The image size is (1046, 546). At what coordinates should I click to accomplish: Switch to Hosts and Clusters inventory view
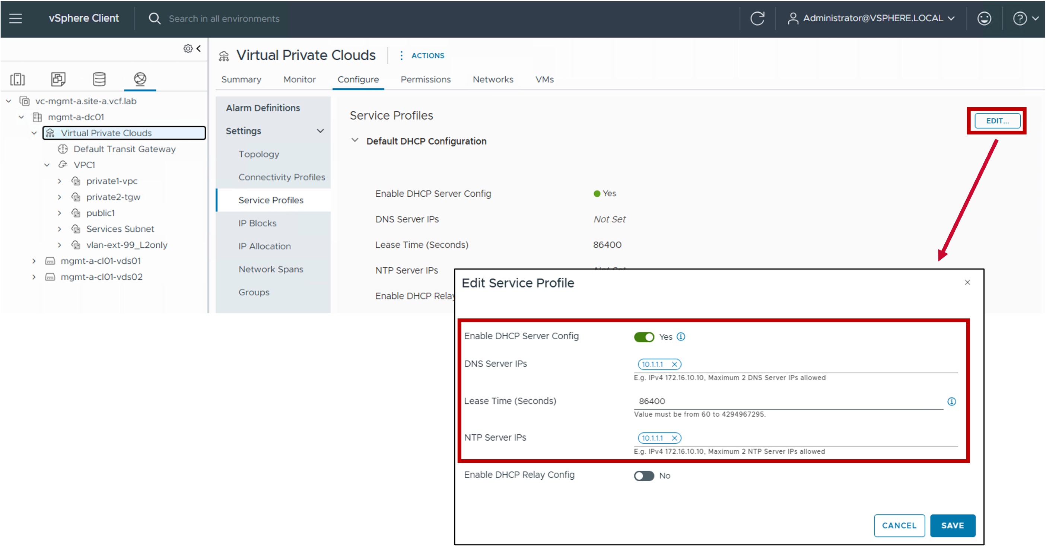[x=18, y=79]
